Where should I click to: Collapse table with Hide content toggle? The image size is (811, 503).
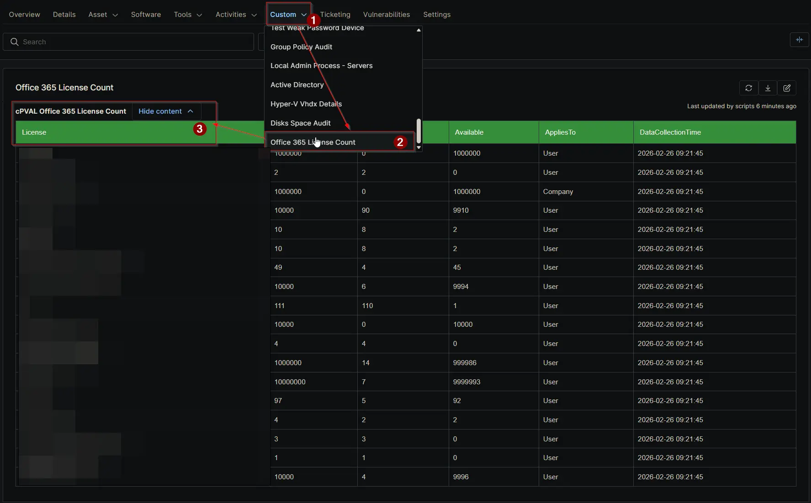[x=166, y=111]
